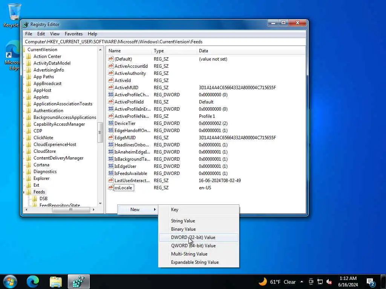
Task: Click the muted volume tray icon
Action: point(329,281)
